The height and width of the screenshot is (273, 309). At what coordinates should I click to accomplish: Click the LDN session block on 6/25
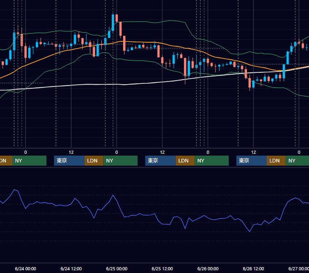pyautogui.click(x=185, y=161)
